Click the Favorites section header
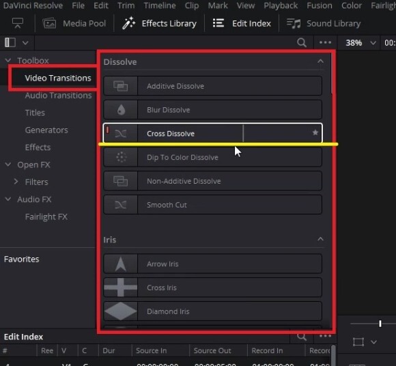 coord(21,259)
